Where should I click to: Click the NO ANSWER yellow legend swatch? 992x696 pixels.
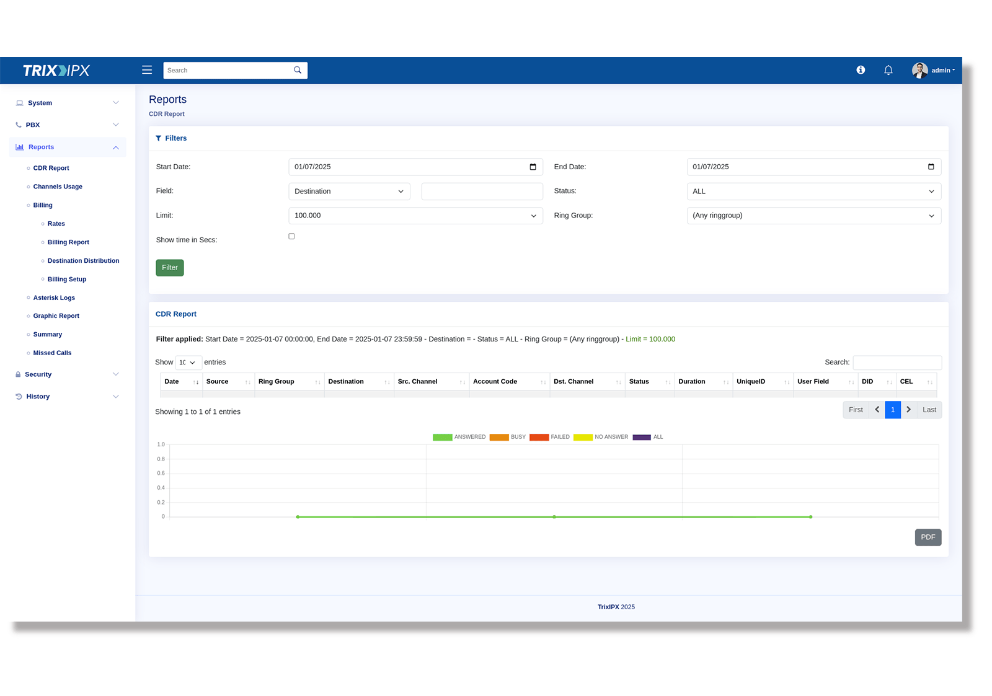583,437
